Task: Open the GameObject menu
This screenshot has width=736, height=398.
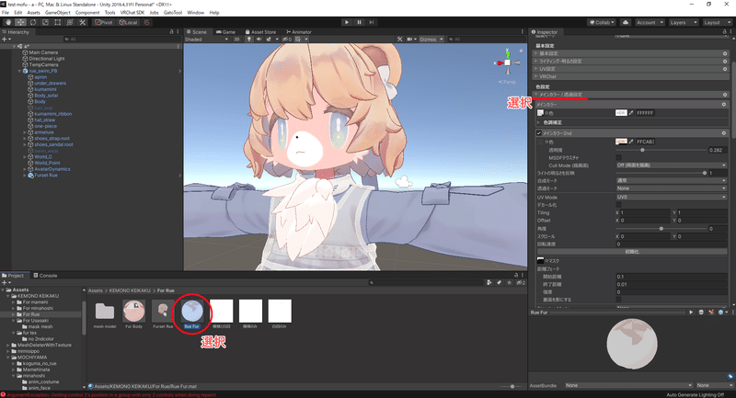Action: pyautogui.click(x=57, y=13)
